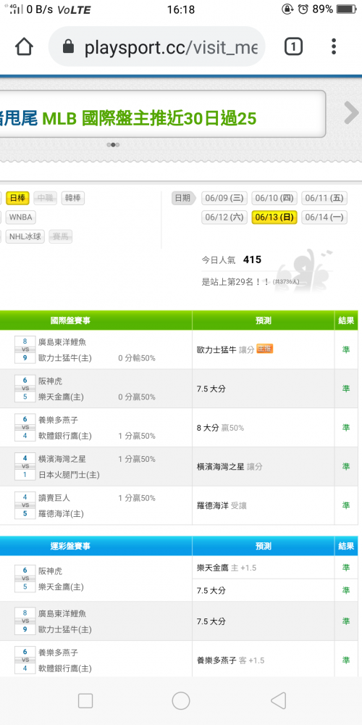Tap the orange 主推 badge
362x725 pixels.
[264, 349]
